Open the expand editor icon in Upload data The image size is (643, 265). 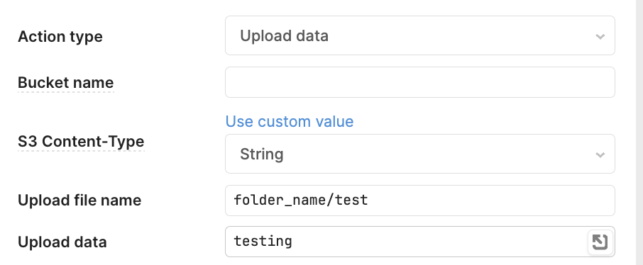(x=600, y=242)
